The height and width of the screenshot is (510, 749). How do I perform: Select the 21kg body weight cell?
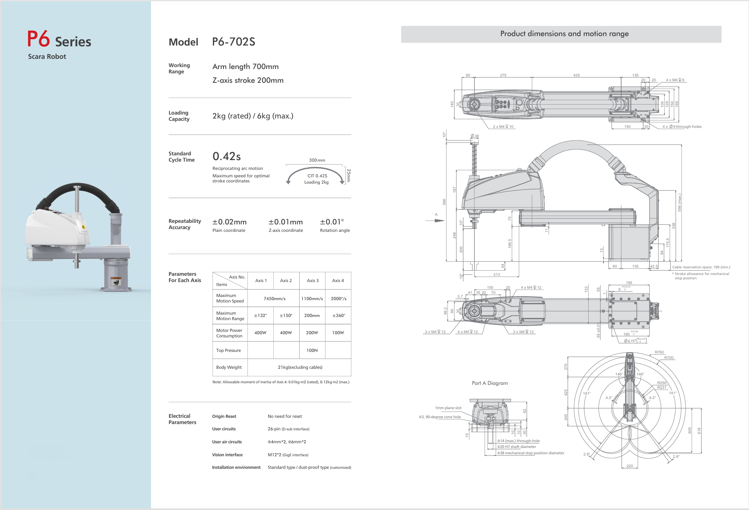[300, 367]
